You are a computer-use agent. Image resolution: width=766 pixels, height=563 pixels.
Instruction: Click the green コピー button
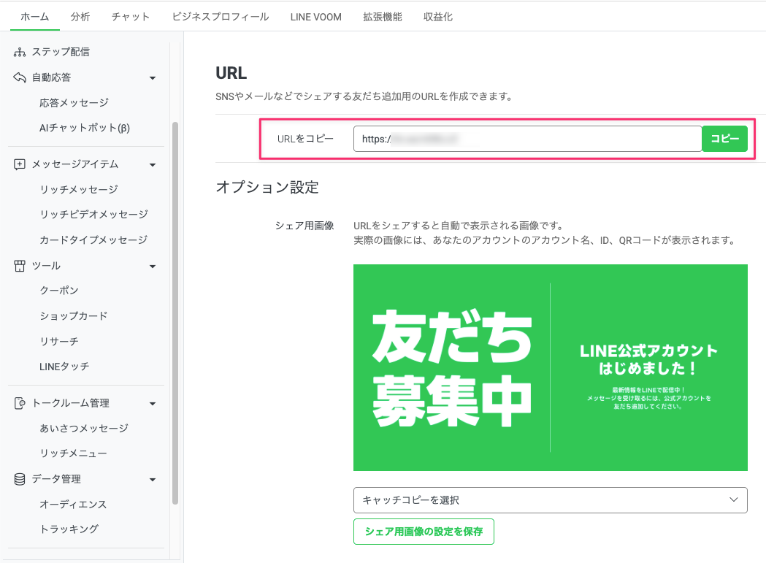pos(724,139)
